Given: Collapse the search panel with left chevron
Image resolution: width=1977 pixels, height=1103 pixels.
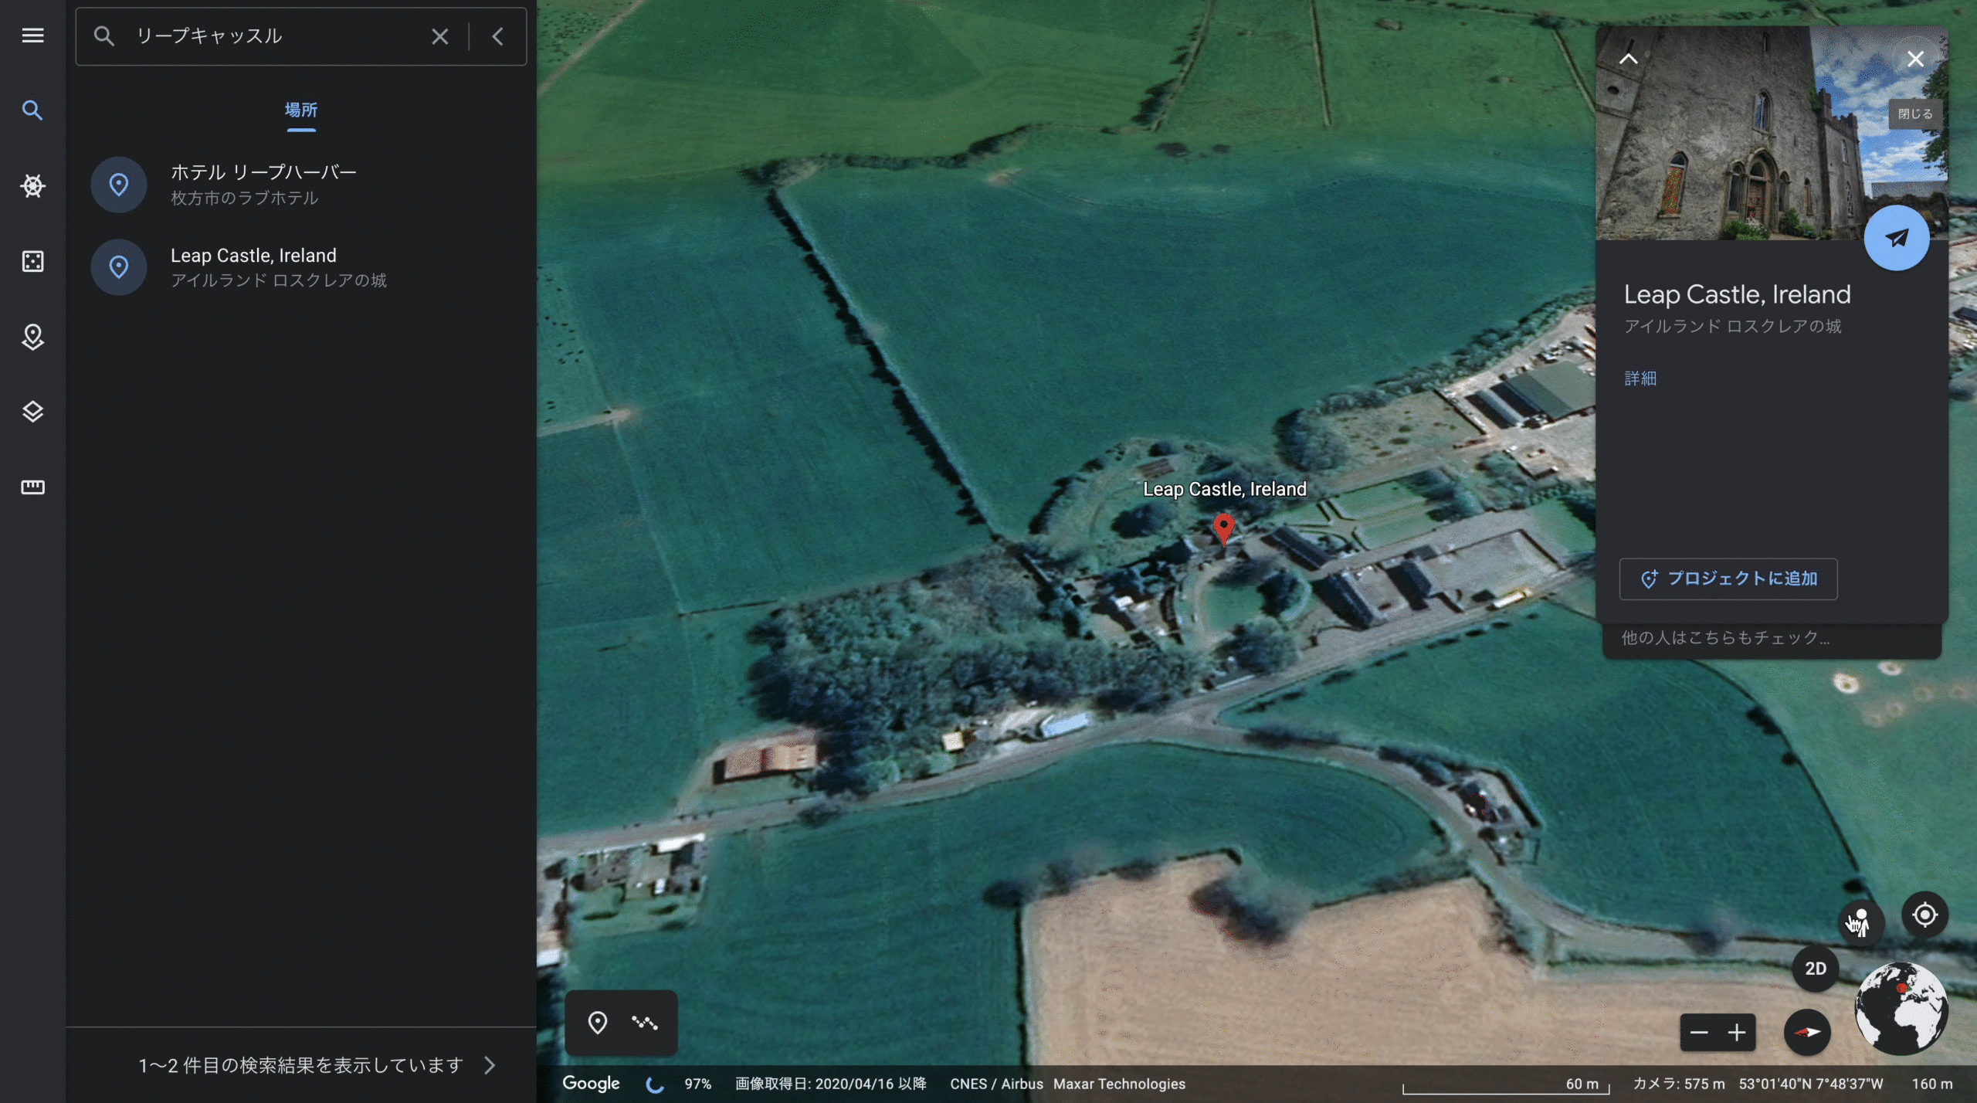Looking at the screenshot, I should point(498,36).
